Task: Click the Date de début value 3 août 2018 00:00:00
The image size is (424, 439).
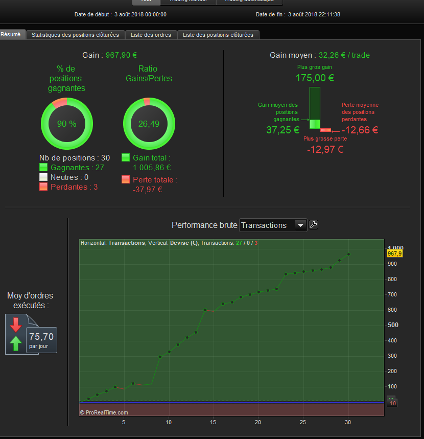Action: (140, 14)
